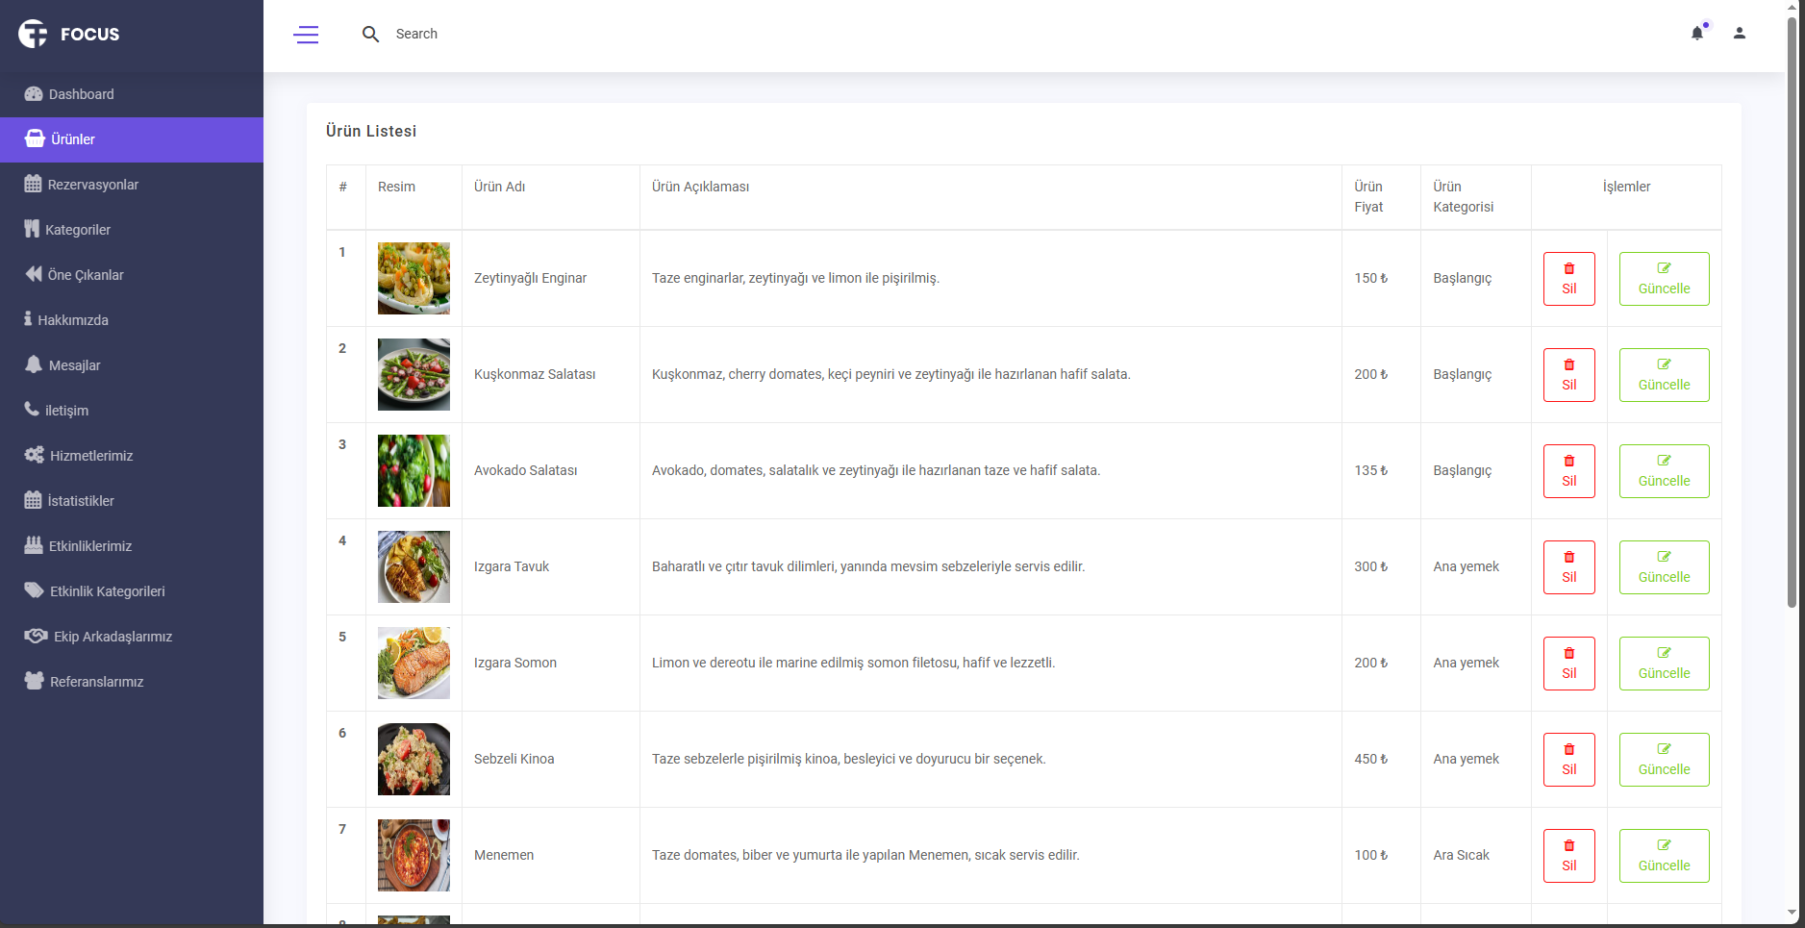Click the Focus logo icon
Screen dimensions: 1805x928
(x=33, y=34)
